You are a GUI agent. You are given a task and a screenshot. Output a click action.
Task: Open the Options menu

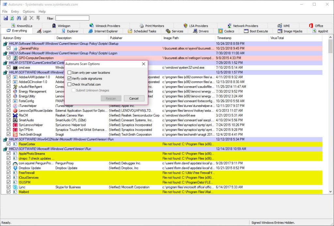coord(29,11)
